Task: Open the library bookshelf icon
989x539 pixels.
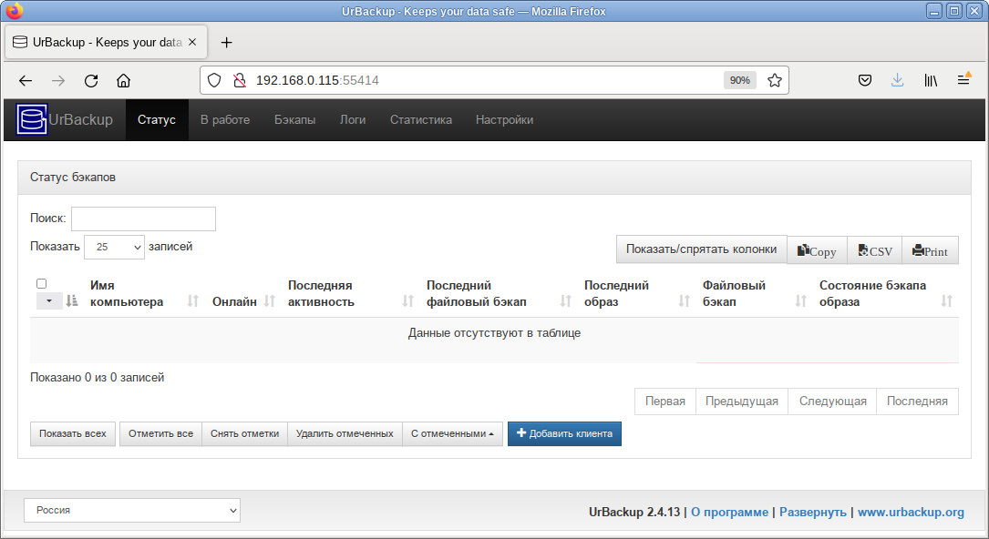Action: point(931,80)
